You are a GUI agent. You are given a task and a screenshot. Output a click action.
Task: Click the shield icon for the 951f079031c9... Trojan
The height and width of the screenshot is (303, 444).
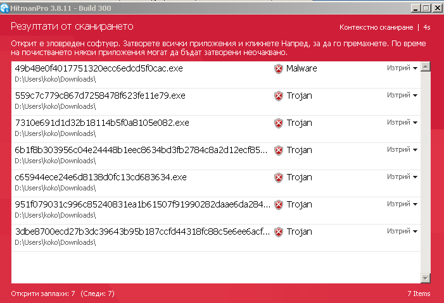coord(279,204)
